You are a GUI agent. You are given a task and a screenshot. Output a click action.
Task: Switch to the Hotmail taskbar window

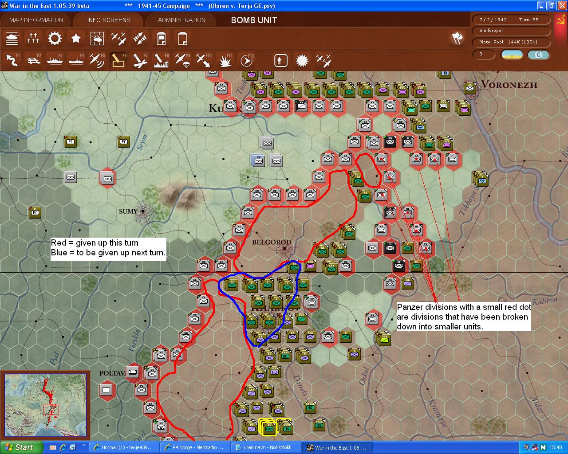pos(123,448)
